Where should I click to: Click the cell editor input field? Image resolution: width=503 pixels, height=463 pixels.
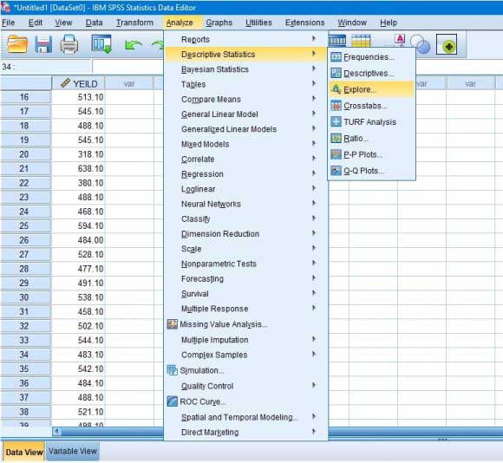[x=127, y=67]
